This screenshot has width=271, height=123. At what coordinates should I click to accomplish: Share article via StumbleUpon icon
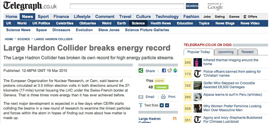(x=175, y=70)
